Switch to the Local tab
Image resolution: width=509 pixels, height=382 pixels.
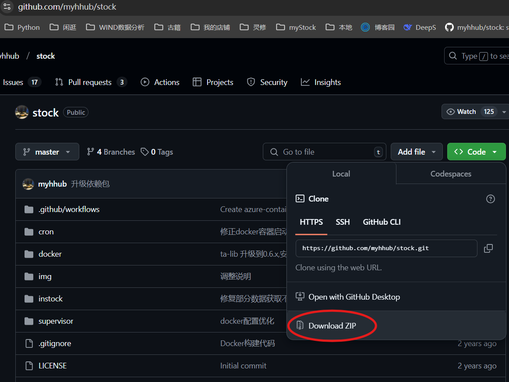point(341,173)
